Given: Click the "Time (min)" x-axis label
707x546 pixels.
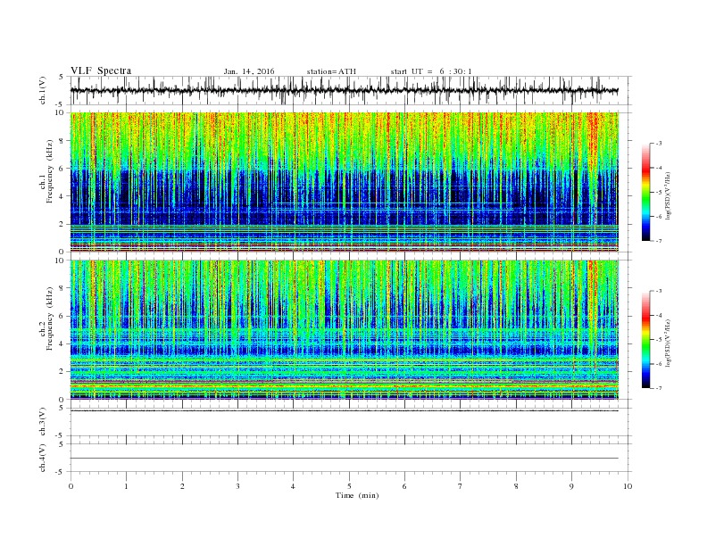Looking at the screenshot, I should tap(357, 495).
